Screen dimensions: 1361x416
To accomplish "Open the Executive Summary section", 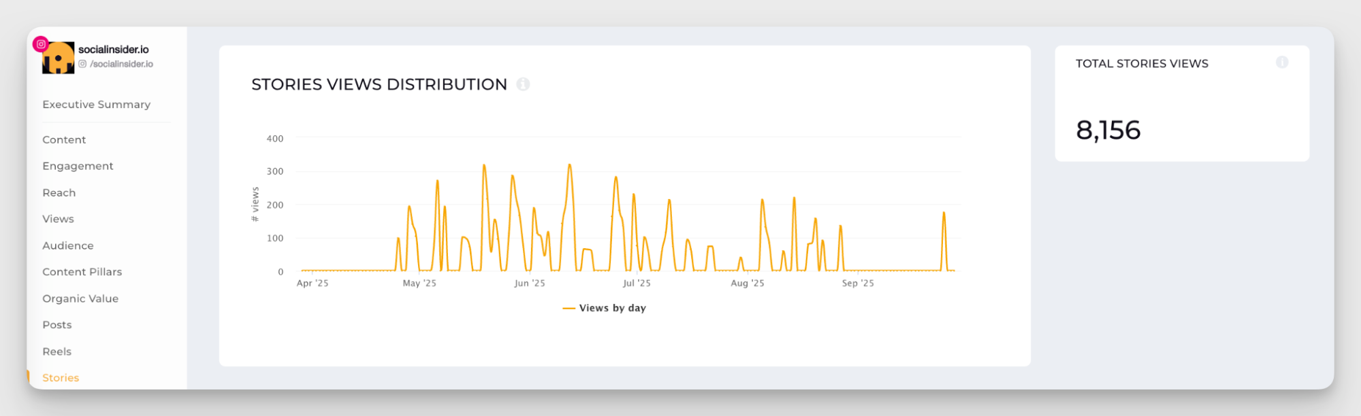I will coord(96,105).
